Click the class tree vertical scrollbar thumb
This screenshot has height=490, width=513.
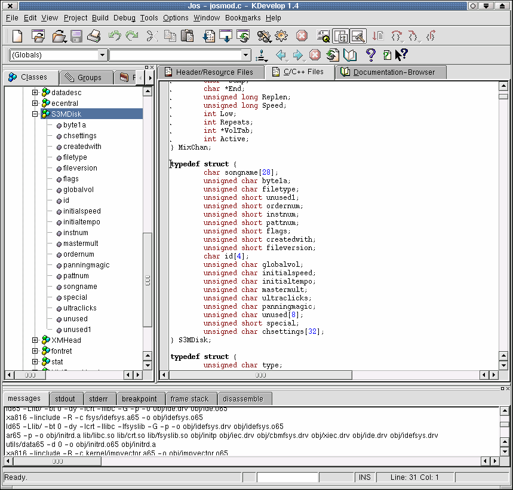tap(148, 280)
